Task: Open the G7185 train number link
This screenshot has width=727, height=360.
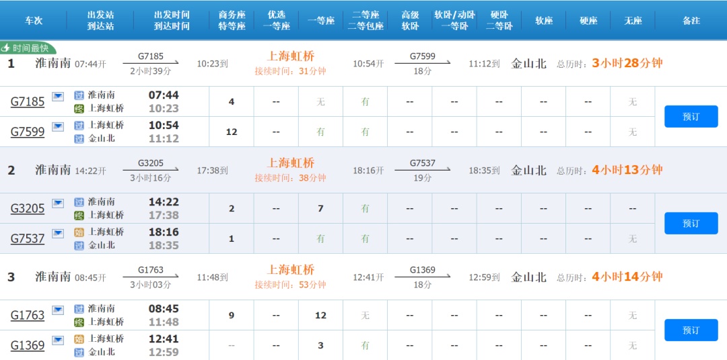Action: (x=28, y=102)
